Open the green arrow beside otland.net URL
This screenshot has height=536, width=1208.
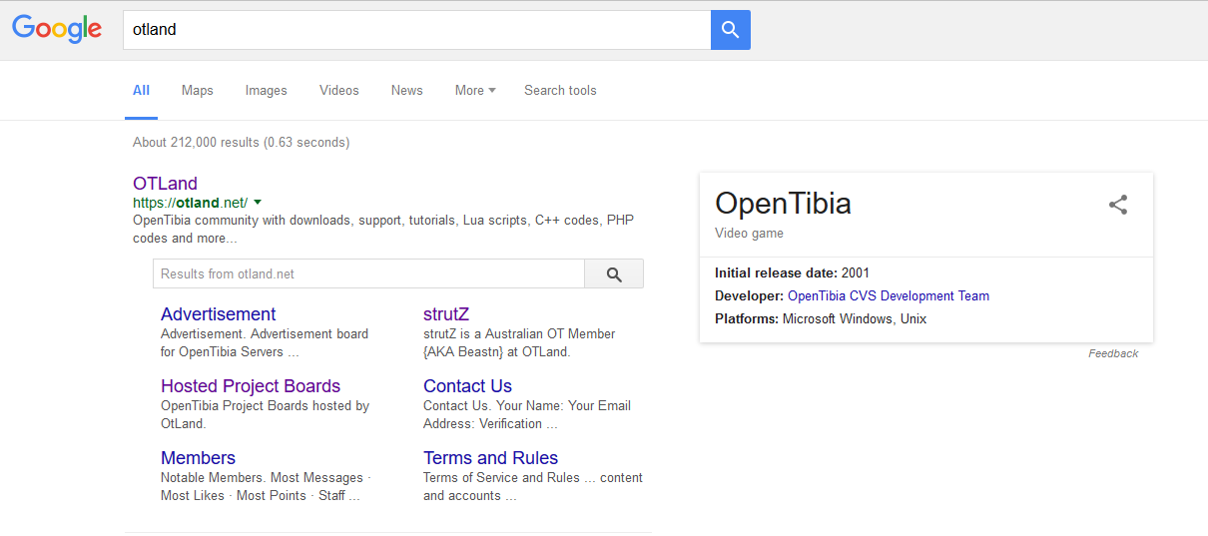[258, 202]
